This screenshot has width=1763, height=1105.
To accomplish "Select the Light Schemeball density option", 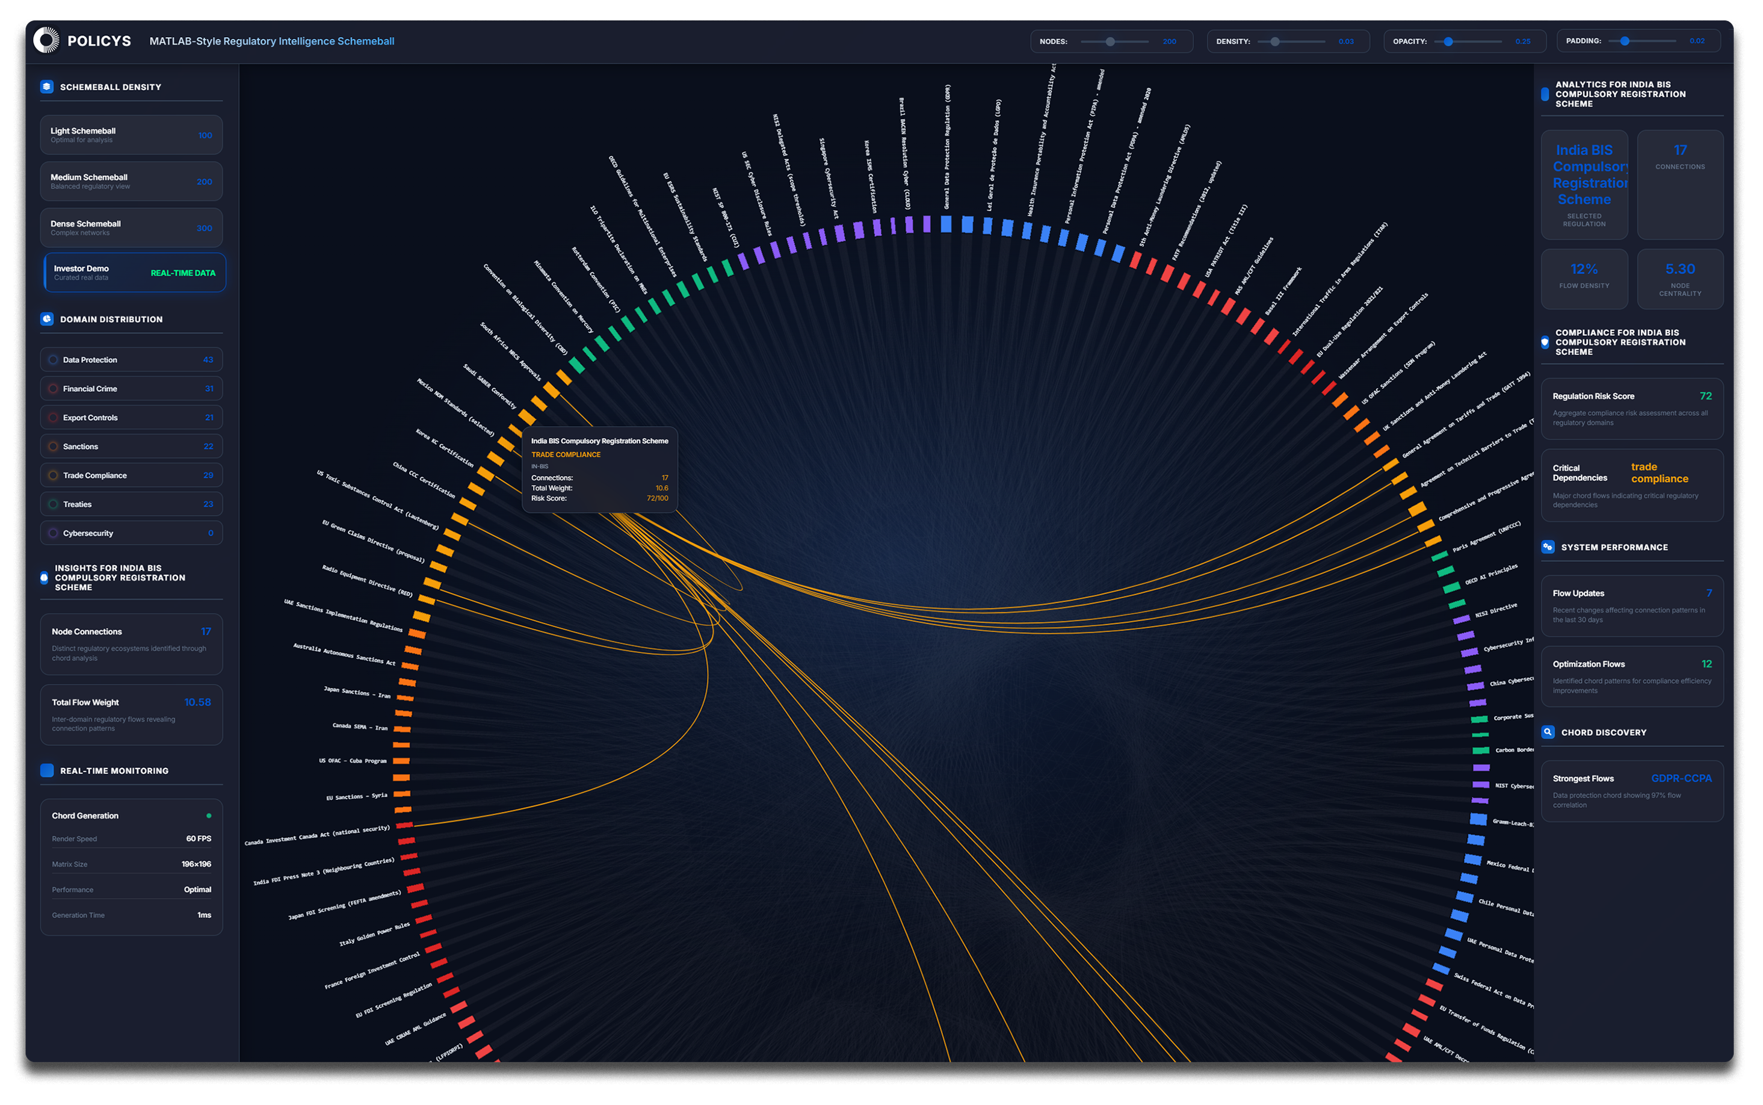I will tap(131, 135).
